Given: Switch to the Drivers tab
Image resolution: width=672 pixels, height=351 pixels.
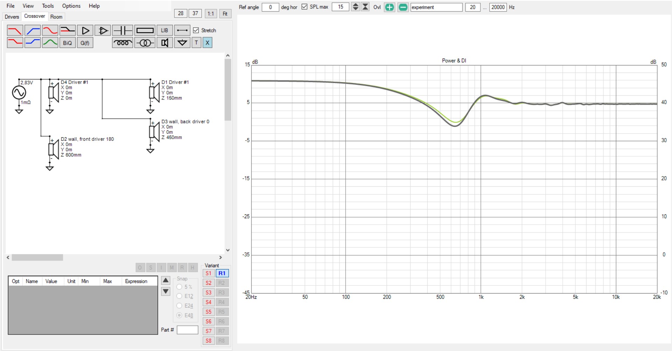Looking at the screenshot, I should [12, 17].
